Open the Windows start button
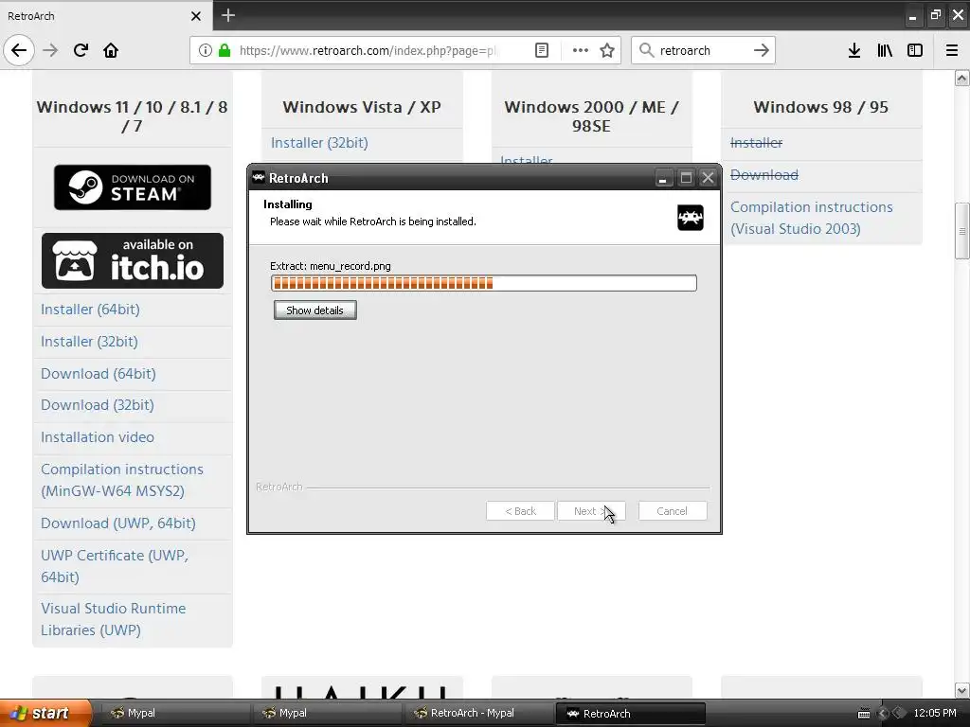The image size is (970, 727). [45, 713]
